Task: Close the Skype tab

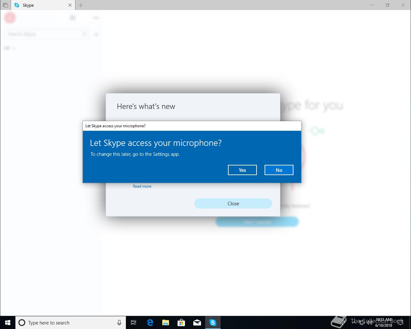Action: pos(70,5)
